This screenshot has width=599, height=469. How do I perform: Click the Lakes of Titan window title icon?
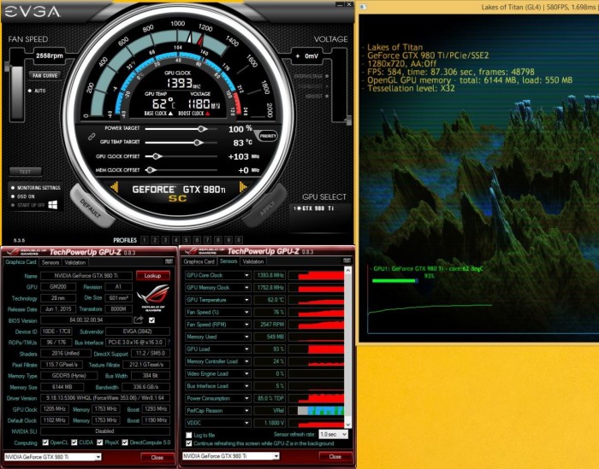pos(363,7)
